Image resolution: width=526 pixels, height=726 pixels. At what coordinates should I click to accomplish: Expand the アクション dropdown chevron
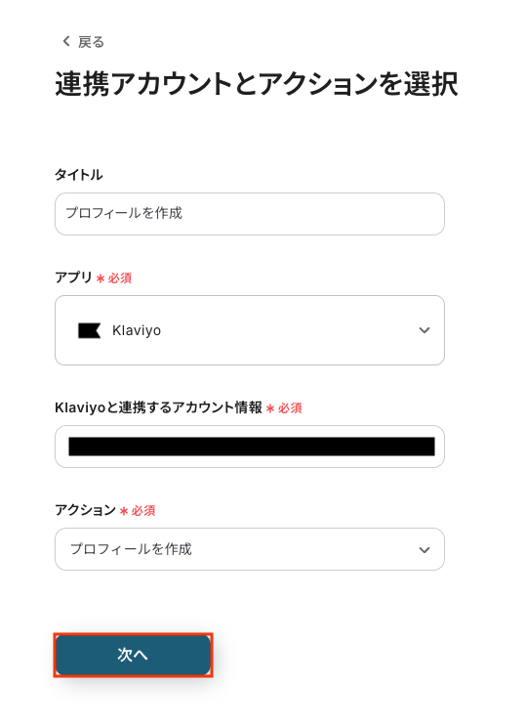(425, 549)
